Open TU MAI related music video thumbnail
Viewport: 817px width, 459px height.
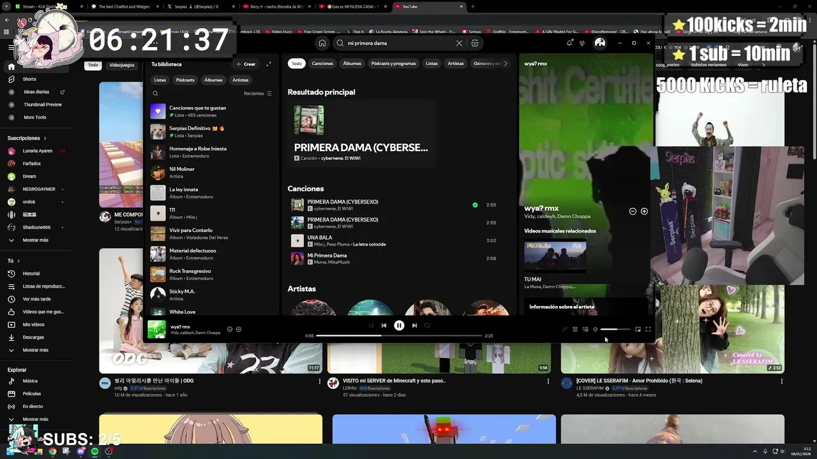tap(555, 256)
